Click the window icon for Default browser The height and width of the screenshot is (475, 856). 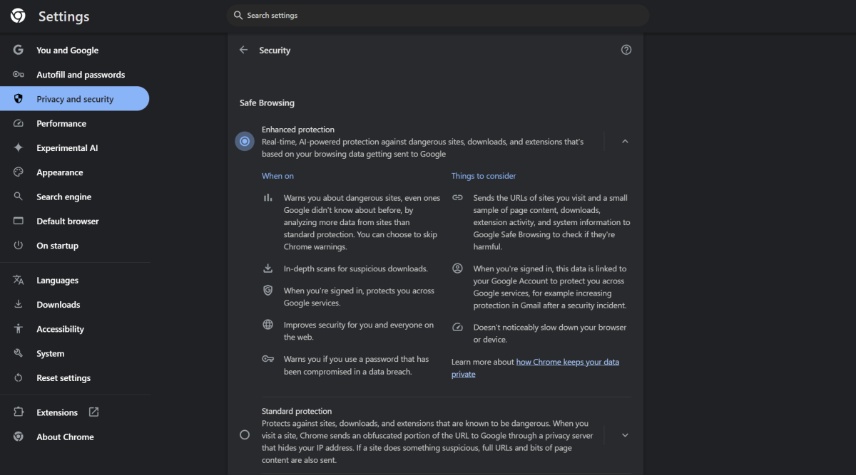point(19,221)
